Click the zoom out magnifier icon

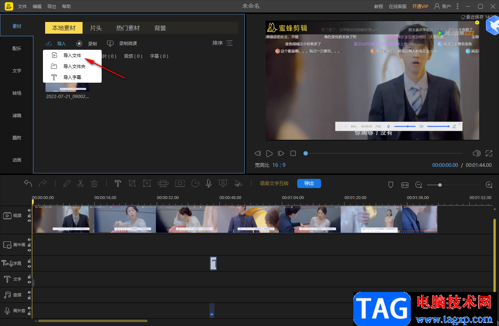(x=419, y=185)
